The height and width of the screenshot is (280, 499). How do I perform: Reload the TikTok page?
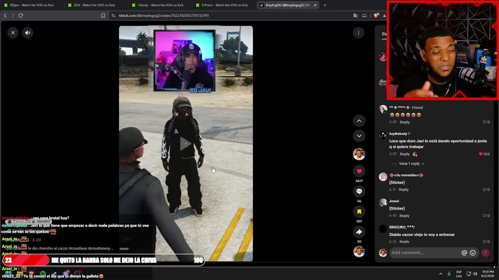tap(21, 16)
